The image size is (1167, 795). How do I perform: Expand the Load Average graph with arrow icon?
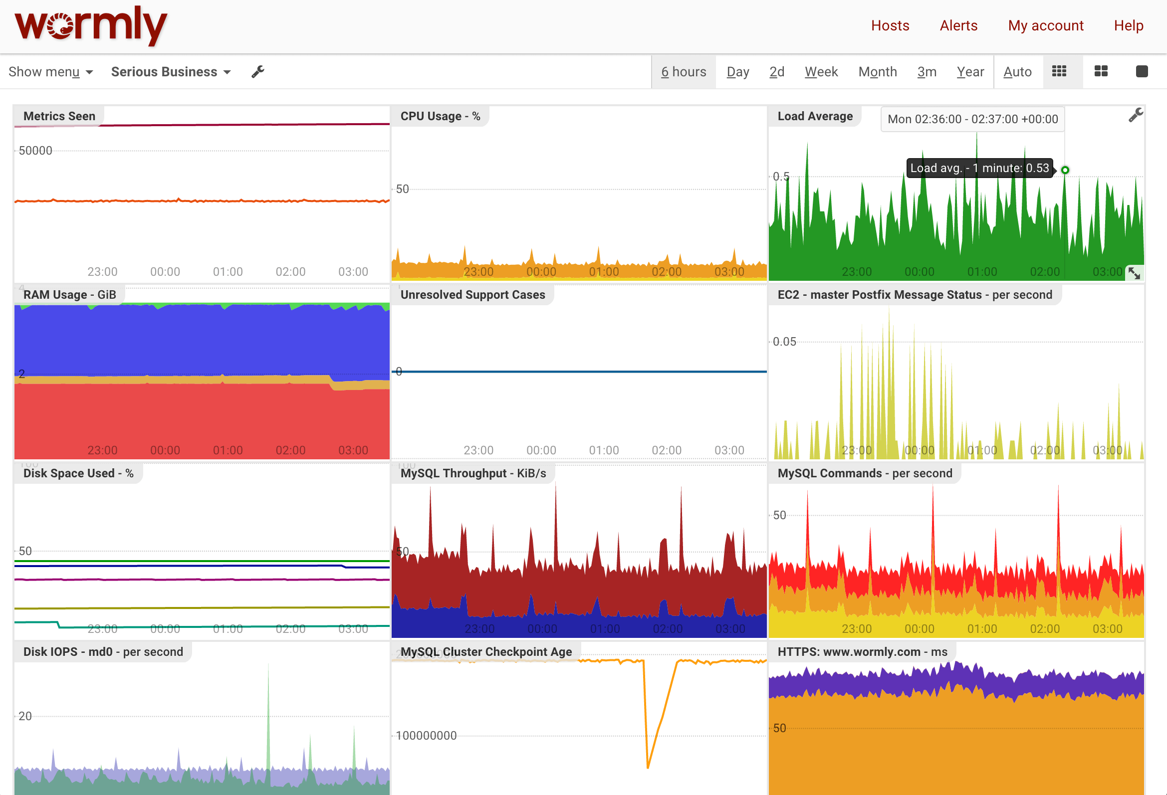tap(1135, 273)
